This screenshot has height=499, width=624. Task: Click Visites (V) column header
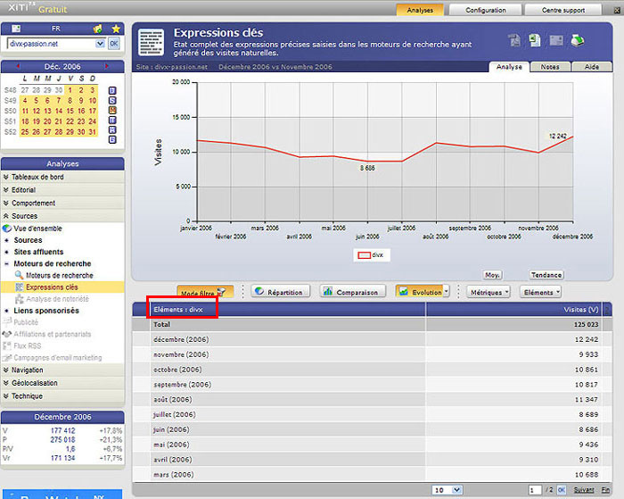click(581, 309)
